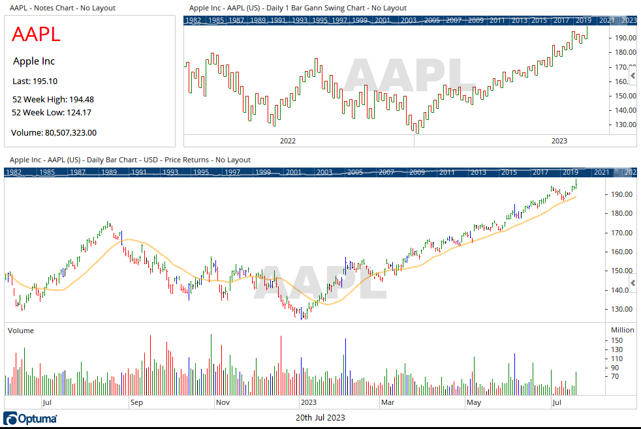Click the 2023 label on Daily Bar date axis
The image size is (641, 429).
click(x=309, y=402)
